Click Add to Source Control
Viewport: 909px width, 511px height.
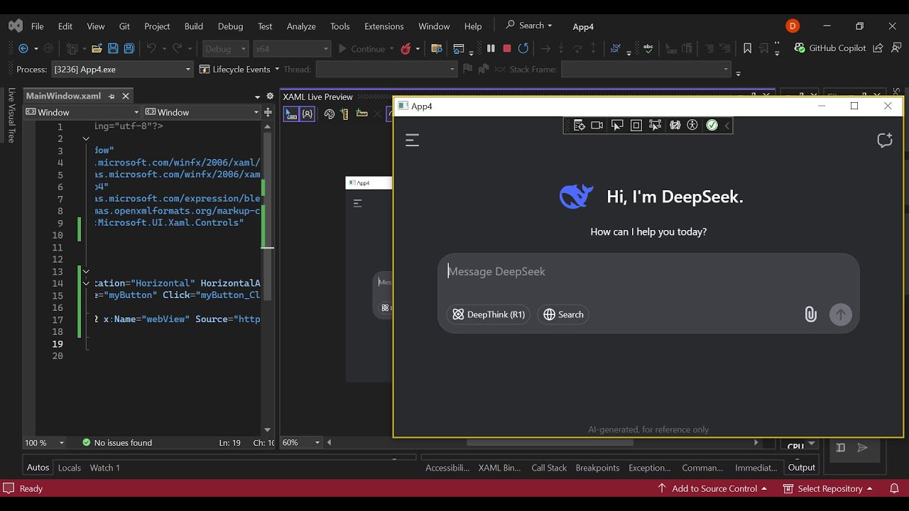click(712, 488)
